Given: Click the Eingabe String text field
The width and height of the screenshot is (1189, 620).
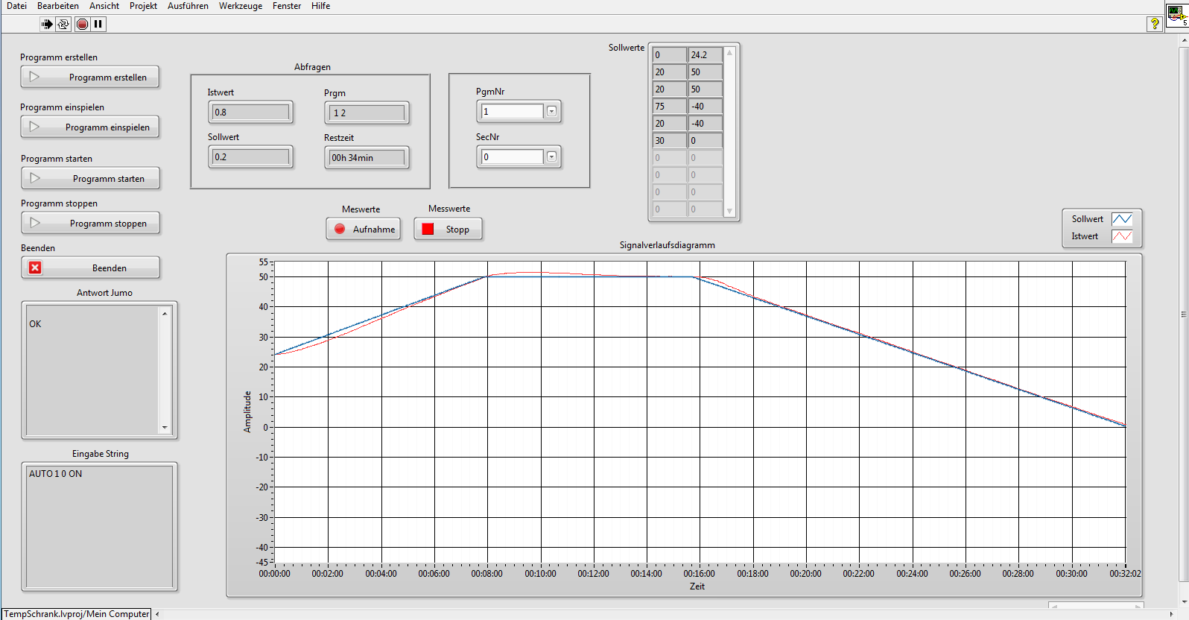Looking at the screenshot, I should click(99, 526).
